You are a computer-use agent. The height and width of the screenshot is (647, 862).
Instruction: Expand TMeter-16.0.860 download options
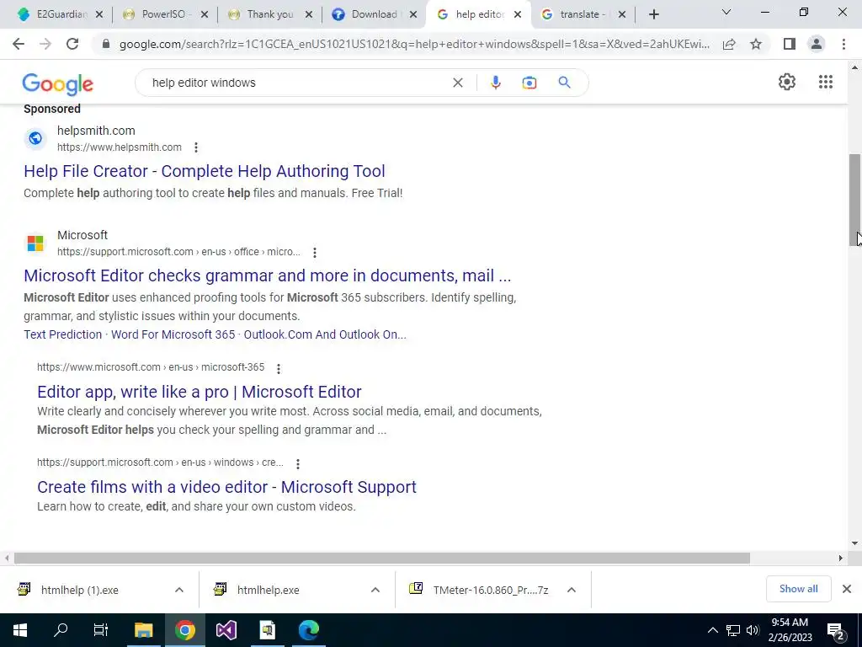point(572,590)
